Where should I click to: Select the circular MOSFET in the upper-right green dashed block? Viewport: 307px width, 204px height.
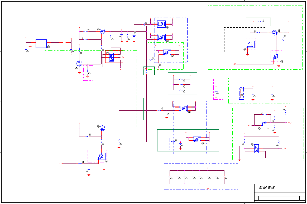point(275,33)
